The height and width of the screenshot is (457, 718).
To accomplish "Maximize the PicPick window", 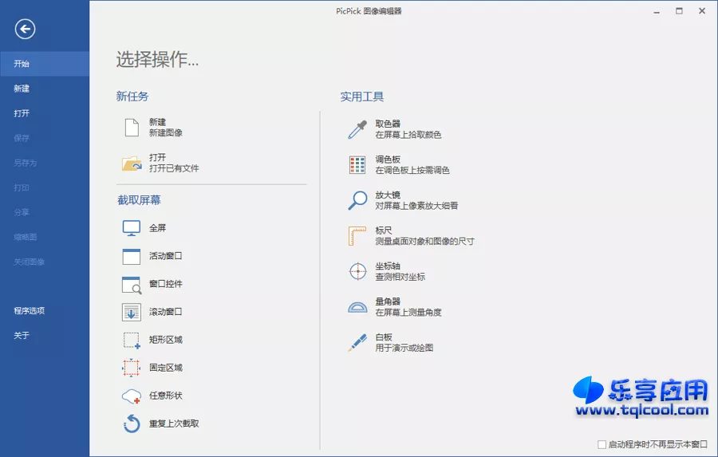I will pos(679,11).
